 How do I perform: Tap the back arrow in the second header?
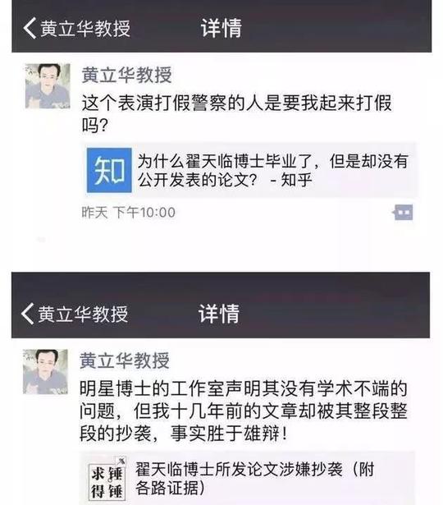tap(27, 314)
